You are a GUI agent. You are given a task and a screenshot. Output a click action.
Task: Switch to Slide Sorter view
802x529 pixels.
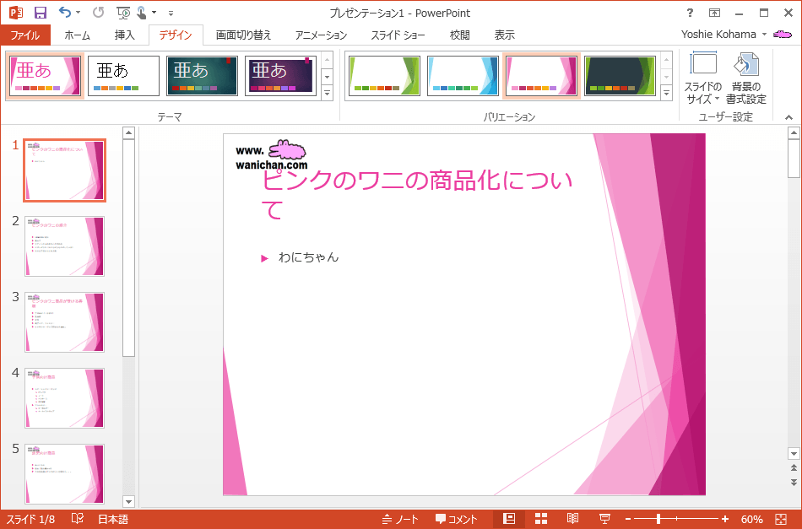pos(540,519)
